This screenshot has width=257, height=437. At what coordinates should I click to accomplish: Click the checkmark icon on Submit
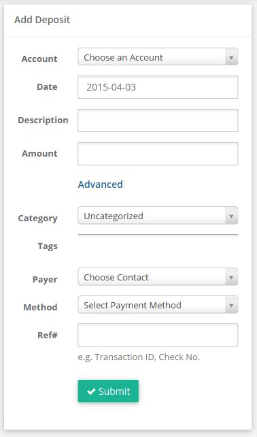[91, 391]
